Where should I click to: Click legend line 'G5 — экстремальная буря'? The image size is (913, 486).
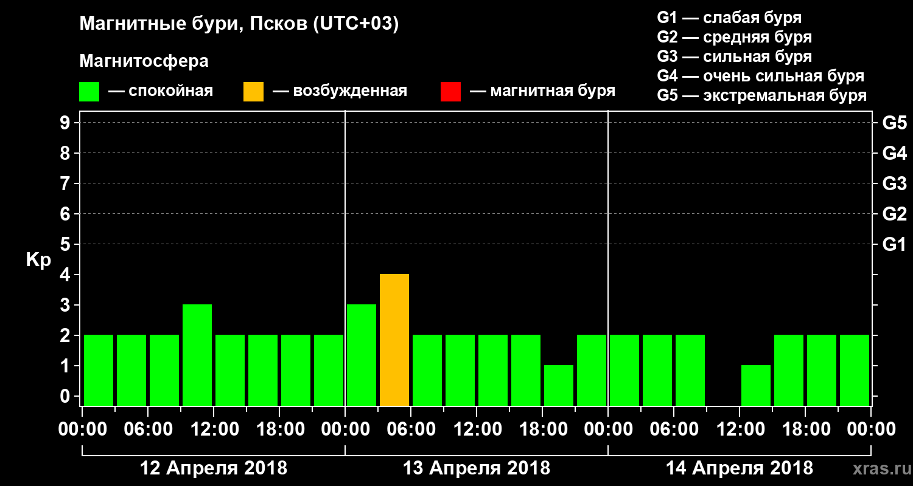762,95
